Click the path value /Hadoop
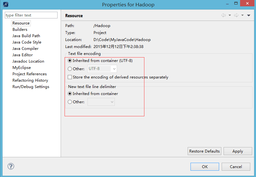Image resolution: width=256 pixels, height=177 pixels. click(x=102, y=26)
